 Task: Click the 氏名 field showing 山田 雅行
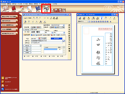click(38, 32)
